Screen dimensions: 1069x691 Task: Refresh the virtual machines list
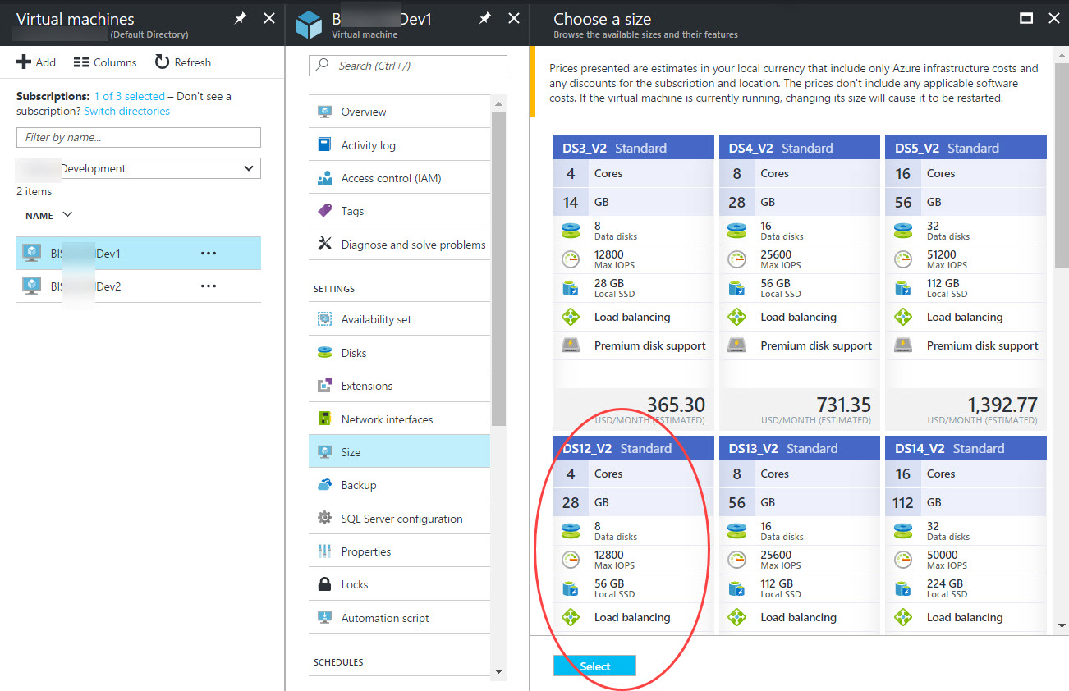tap(182, 62)
